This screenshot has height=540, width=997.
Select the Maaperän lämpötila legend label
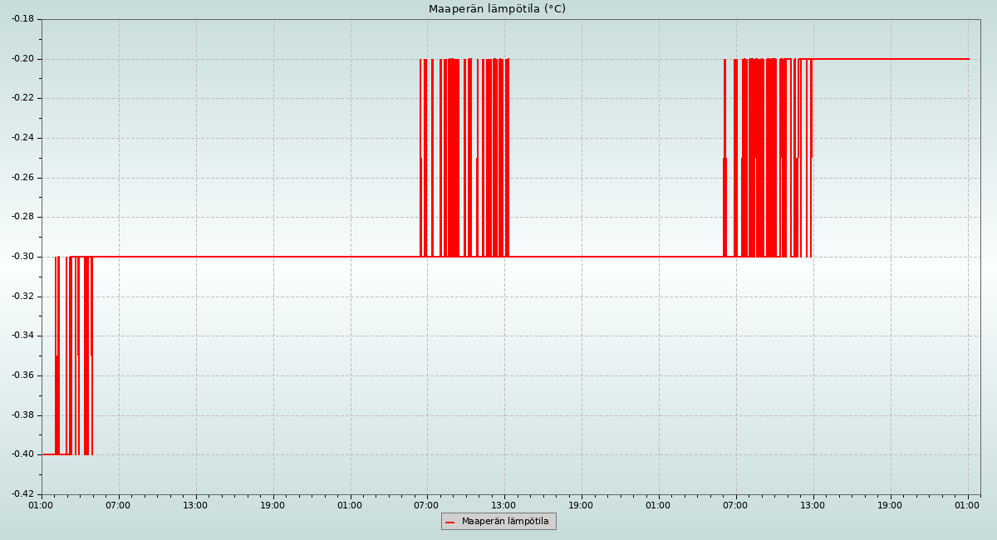click(505, 522)
